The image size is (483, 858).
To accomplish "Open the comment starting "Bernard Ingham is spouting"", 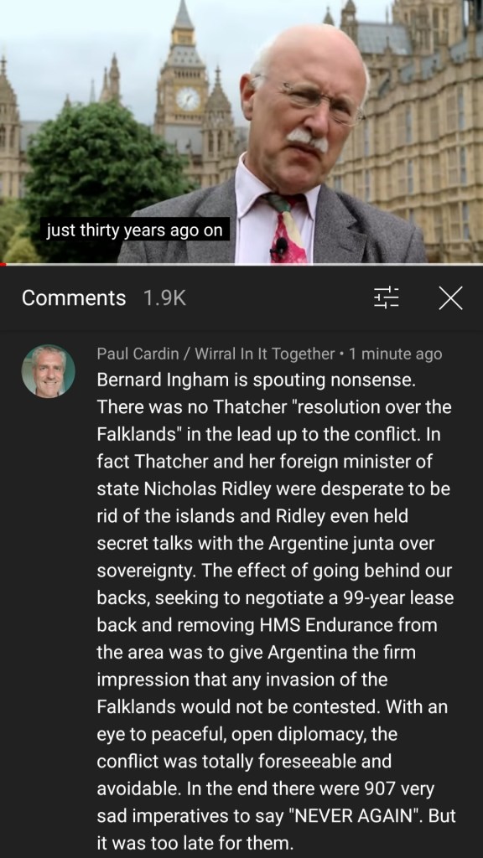I will 276,598.
